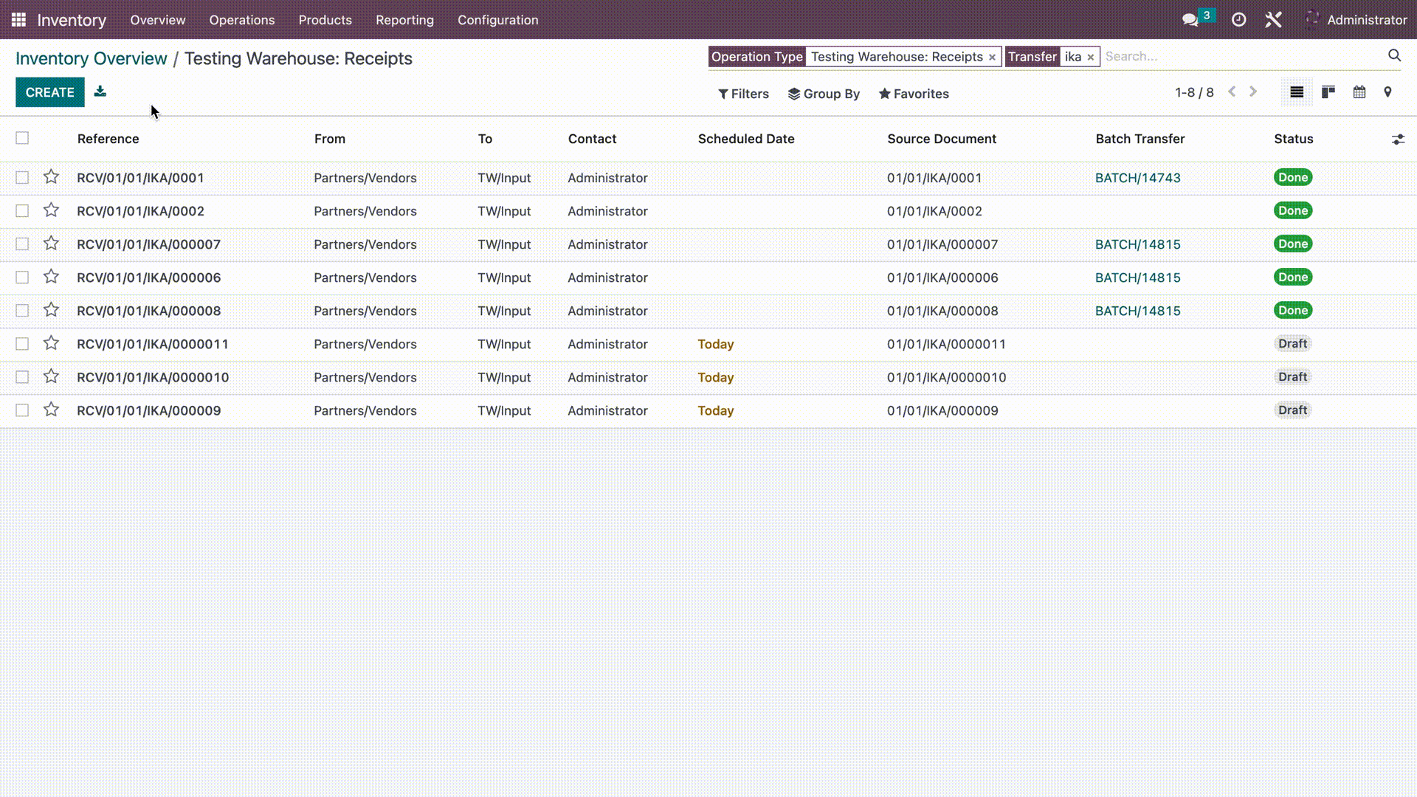Click the next page navigation arrow

(x=1255, y=92)
